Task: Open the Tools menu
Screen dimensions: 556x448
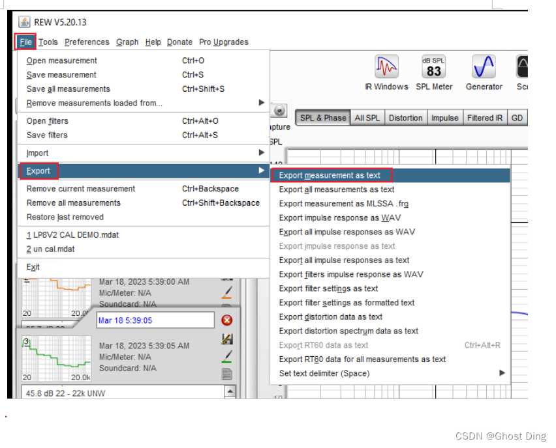Action: point(48,42)
